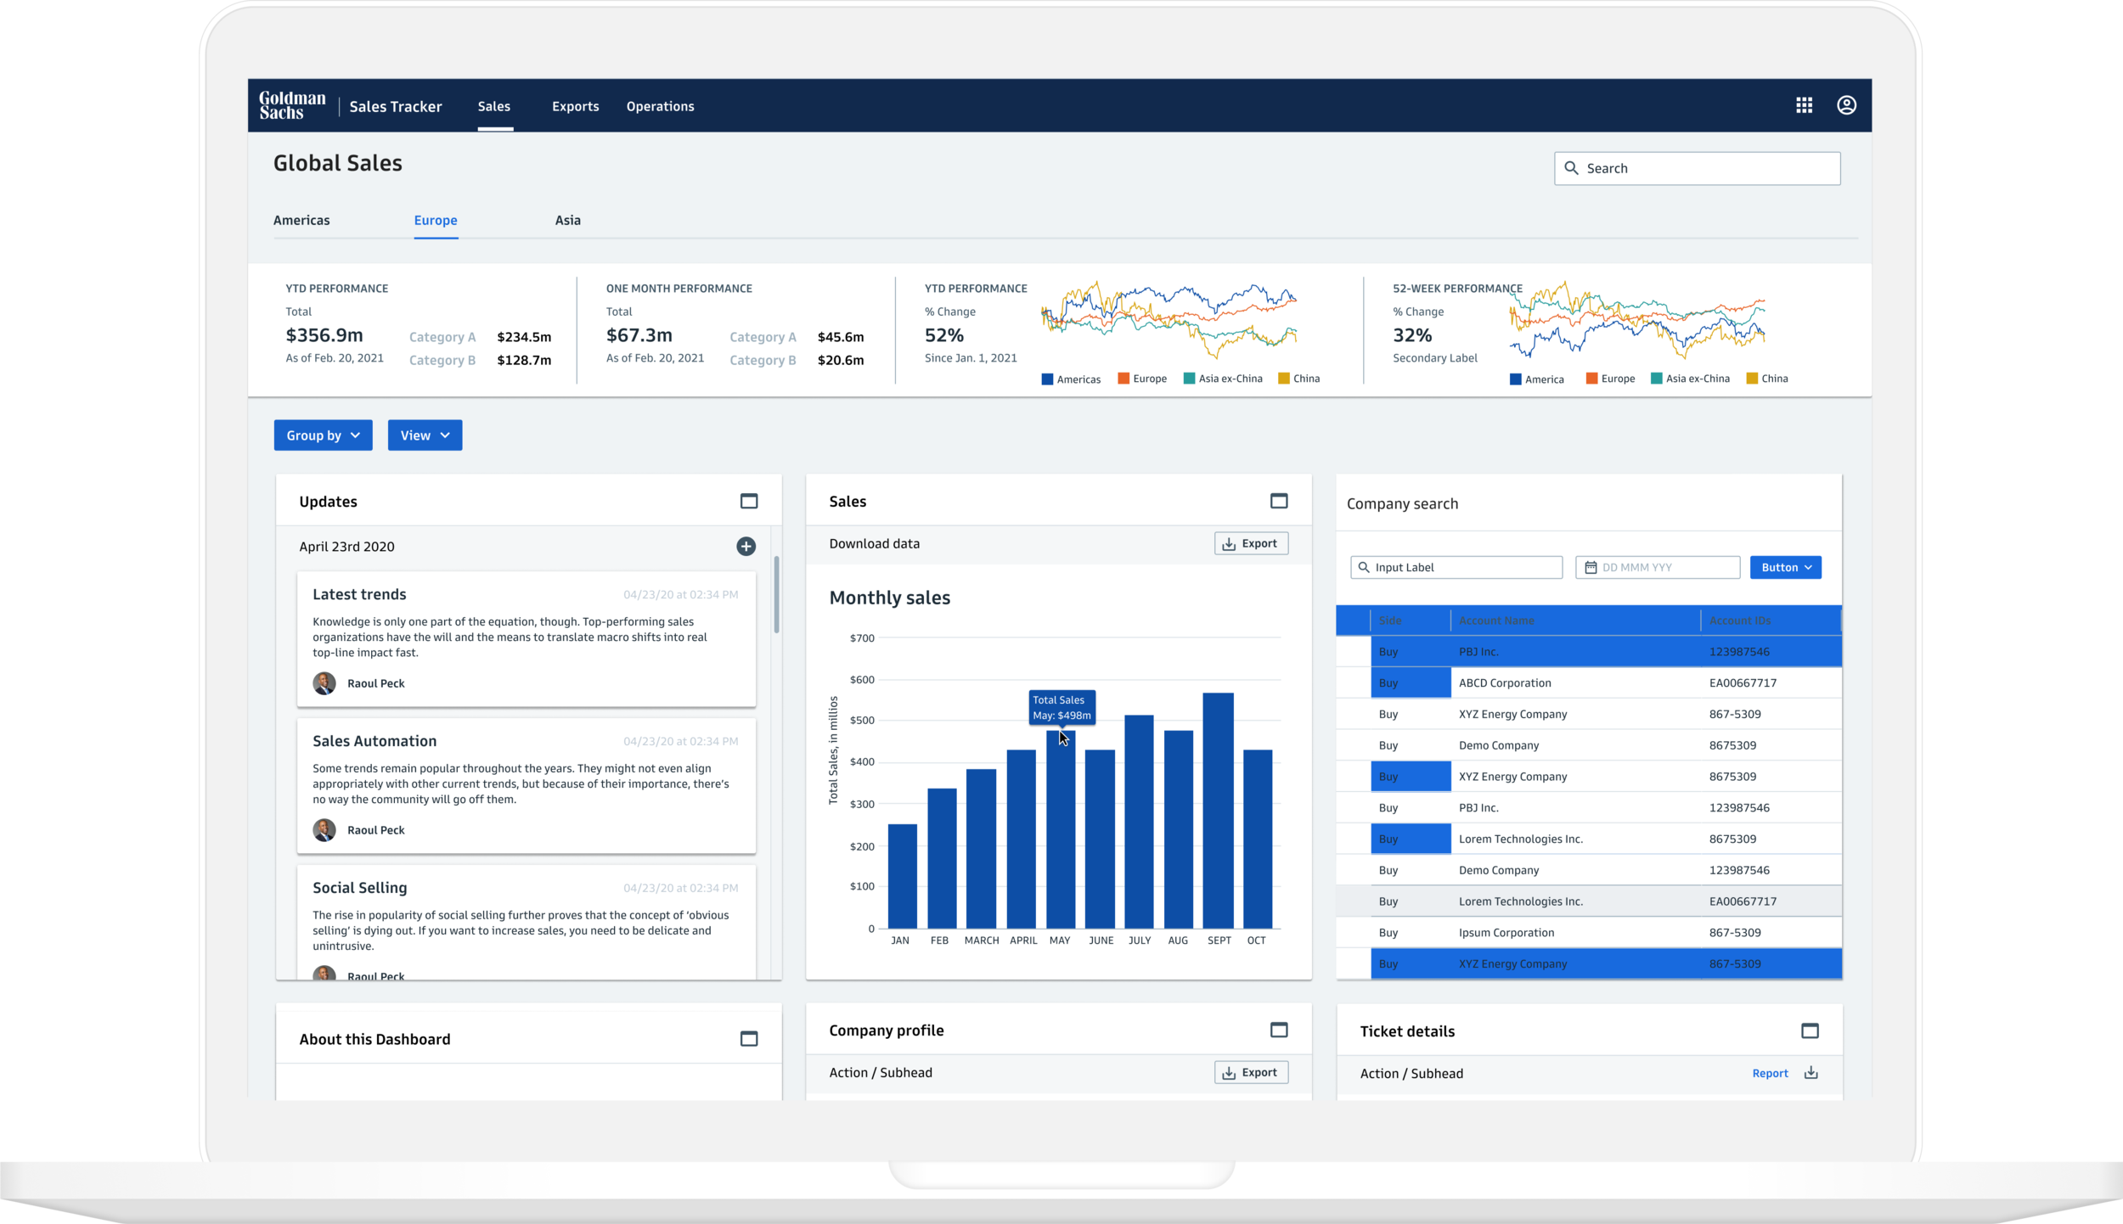Switch to the Asia tab
The height and width of the screenshot is (1224, 2123).
tap(567, 220)
